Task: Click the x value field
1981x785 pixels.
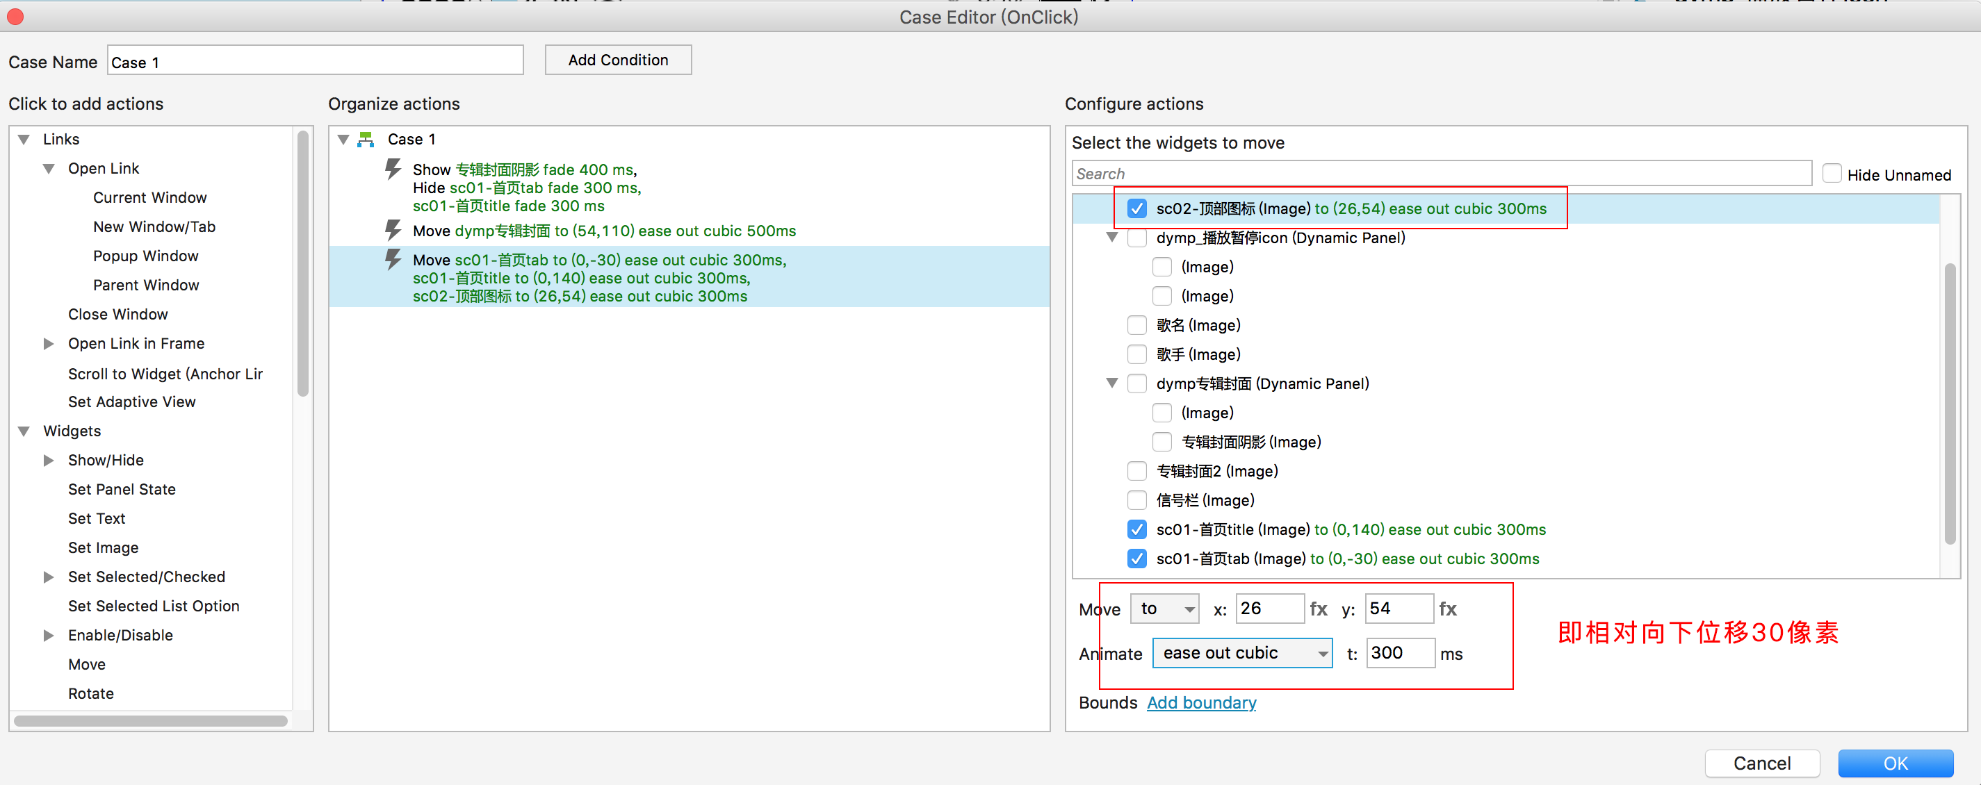Action: (x=1270, y=609)
